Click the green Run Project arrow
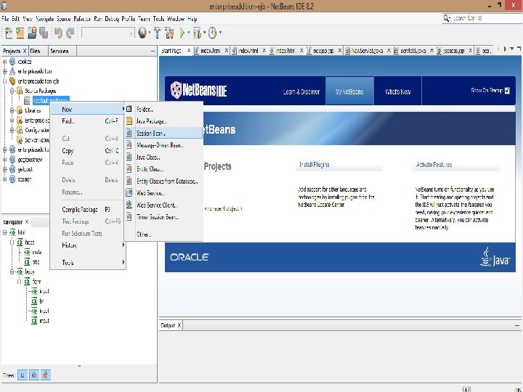This screenshot has width=523, height=392. click(182, 33)
